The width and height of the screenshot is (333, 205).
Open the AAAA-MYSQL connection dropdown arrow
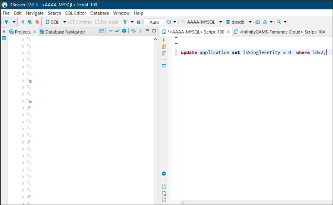221,22
